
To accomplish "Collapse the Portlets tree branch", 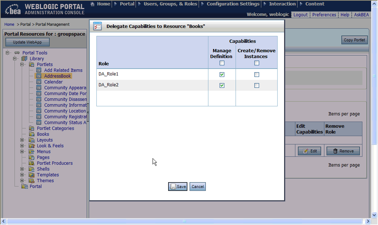I will [22, 64].
